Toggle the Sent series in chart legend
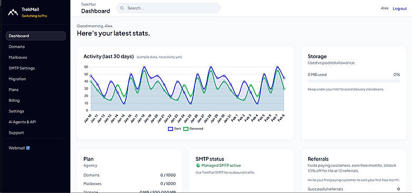Screen dimensions: 412x193 point(174,128)
